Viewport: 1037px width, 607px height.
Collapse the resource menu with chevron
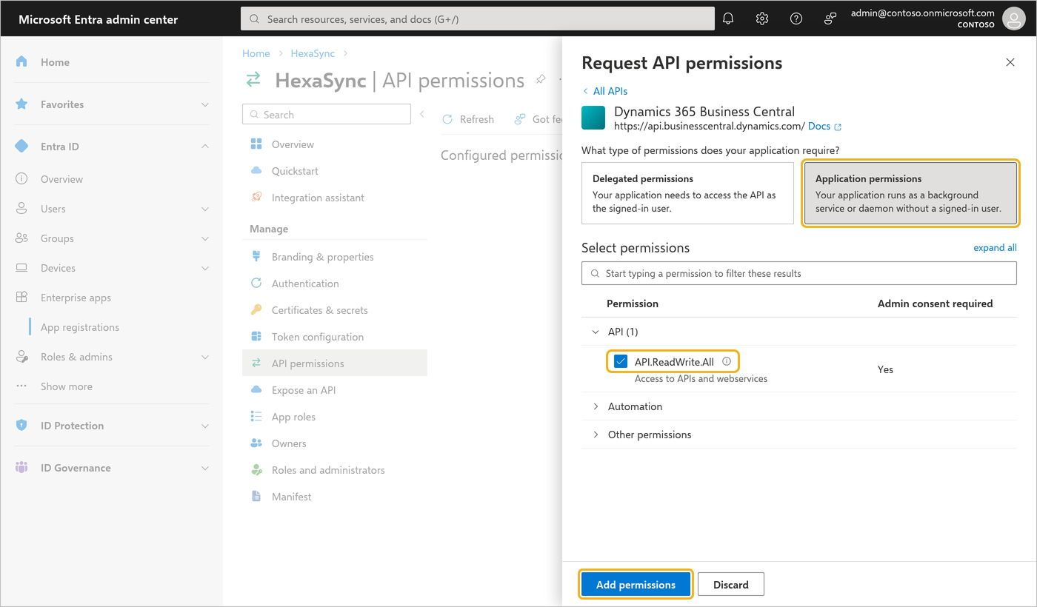[422, 114]
